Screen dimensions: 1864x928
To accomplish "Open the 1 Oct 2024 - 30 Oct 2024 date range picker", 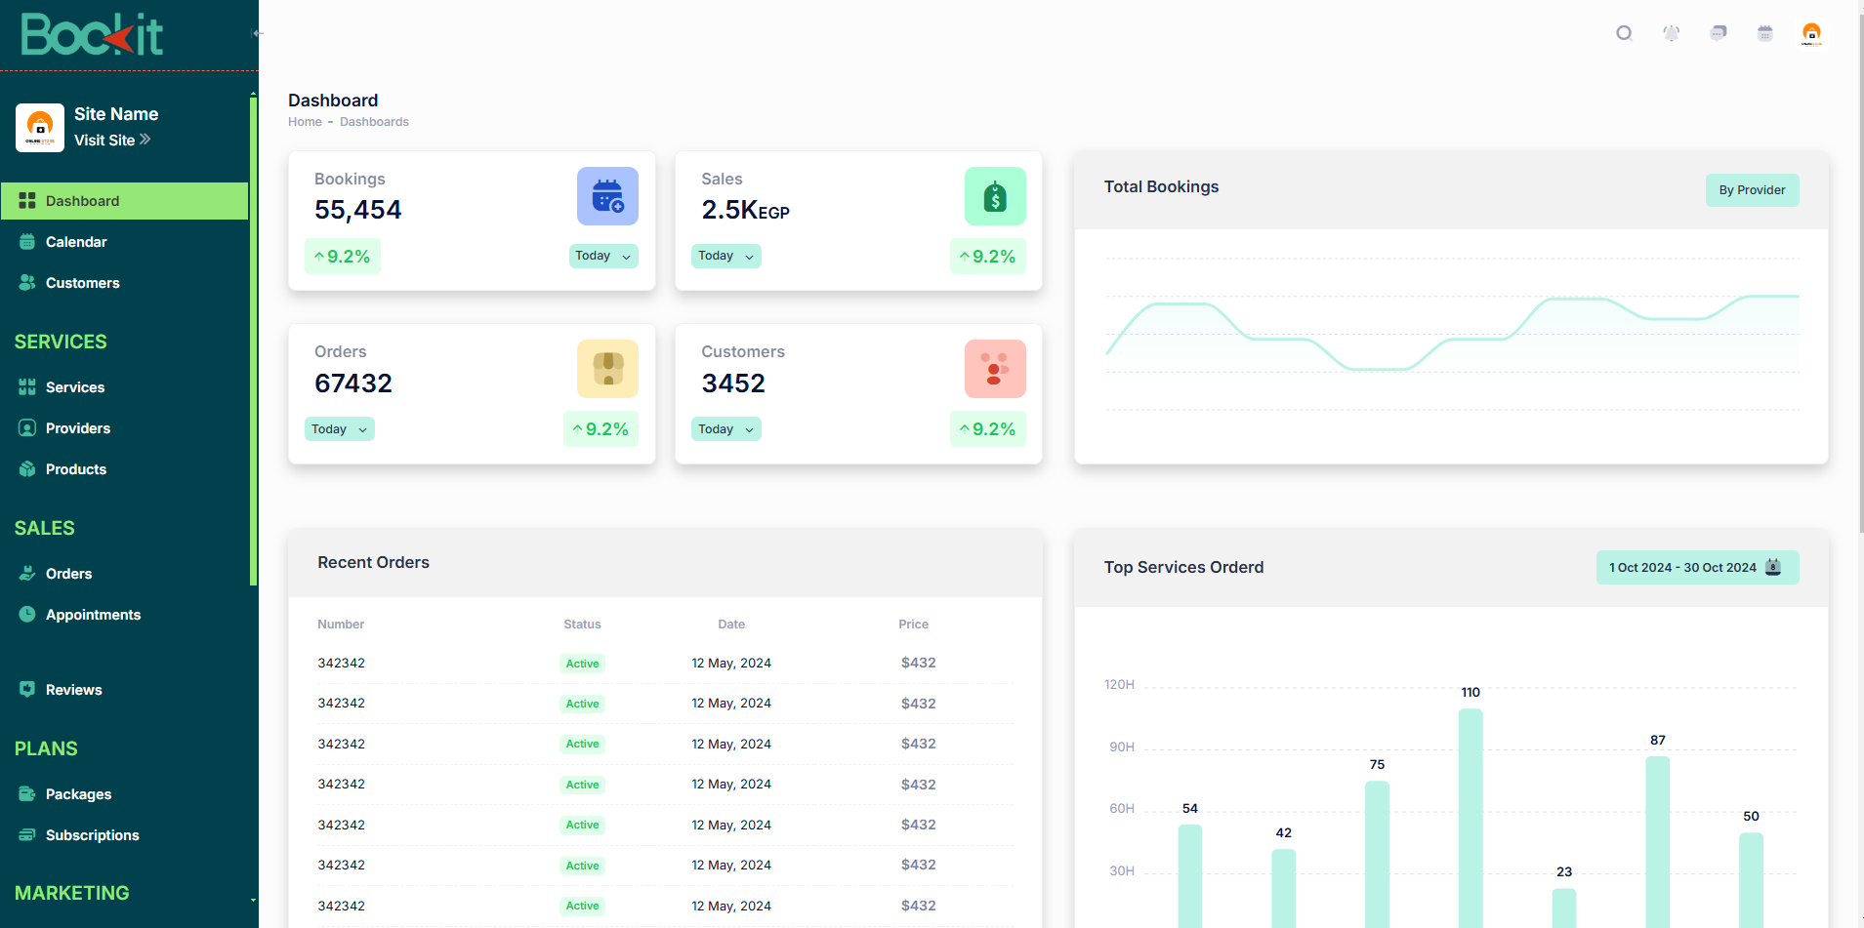I will [x=1697, y=568].
